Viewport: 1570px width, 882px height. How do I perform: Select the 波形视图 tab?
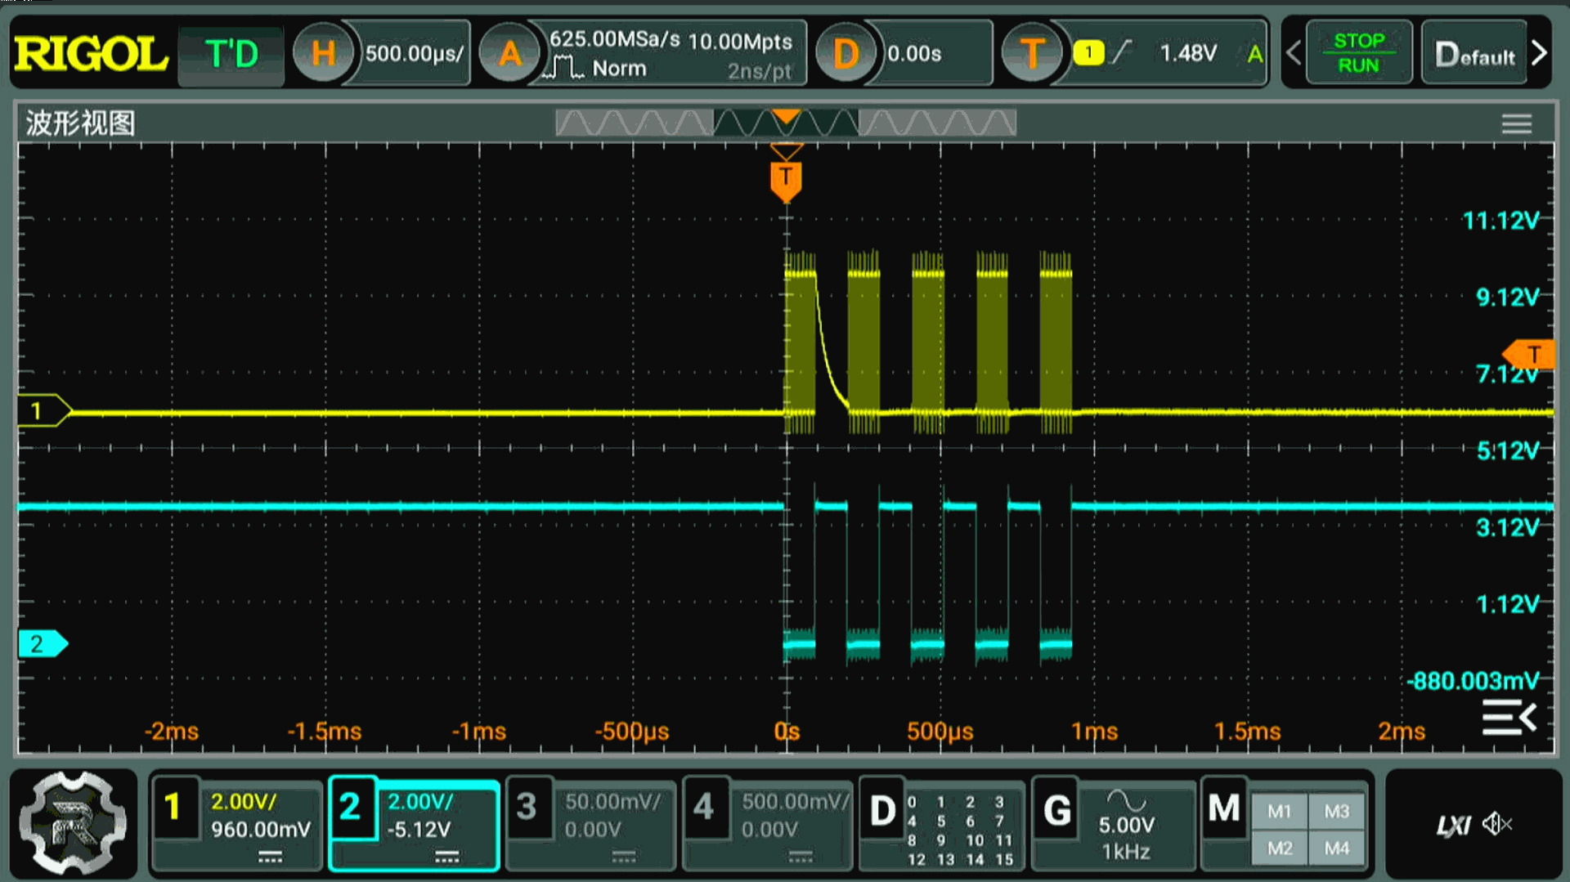(x=82, y=122)
